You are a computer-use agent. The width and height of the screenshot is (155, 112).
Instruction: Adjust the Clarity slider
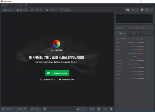(136, 46)
